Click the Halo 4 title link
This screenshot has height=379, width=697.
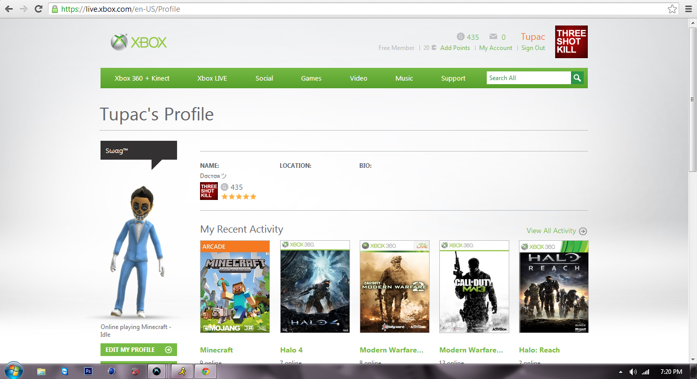point(291,350)
